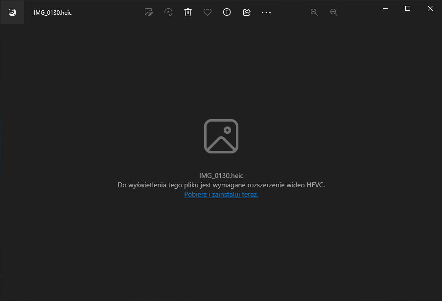
Task: Open the Photos collection via top-left icon
Action: tap(12, 12)
